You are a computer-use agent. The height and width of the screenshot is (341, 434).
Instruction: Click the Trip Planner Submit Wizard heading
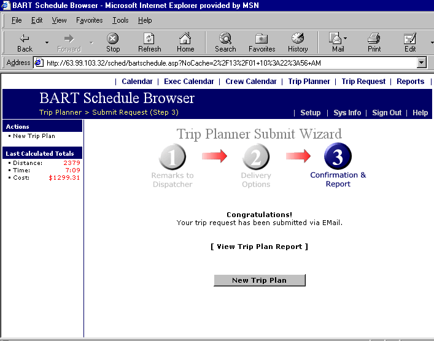tap(259, 134)
